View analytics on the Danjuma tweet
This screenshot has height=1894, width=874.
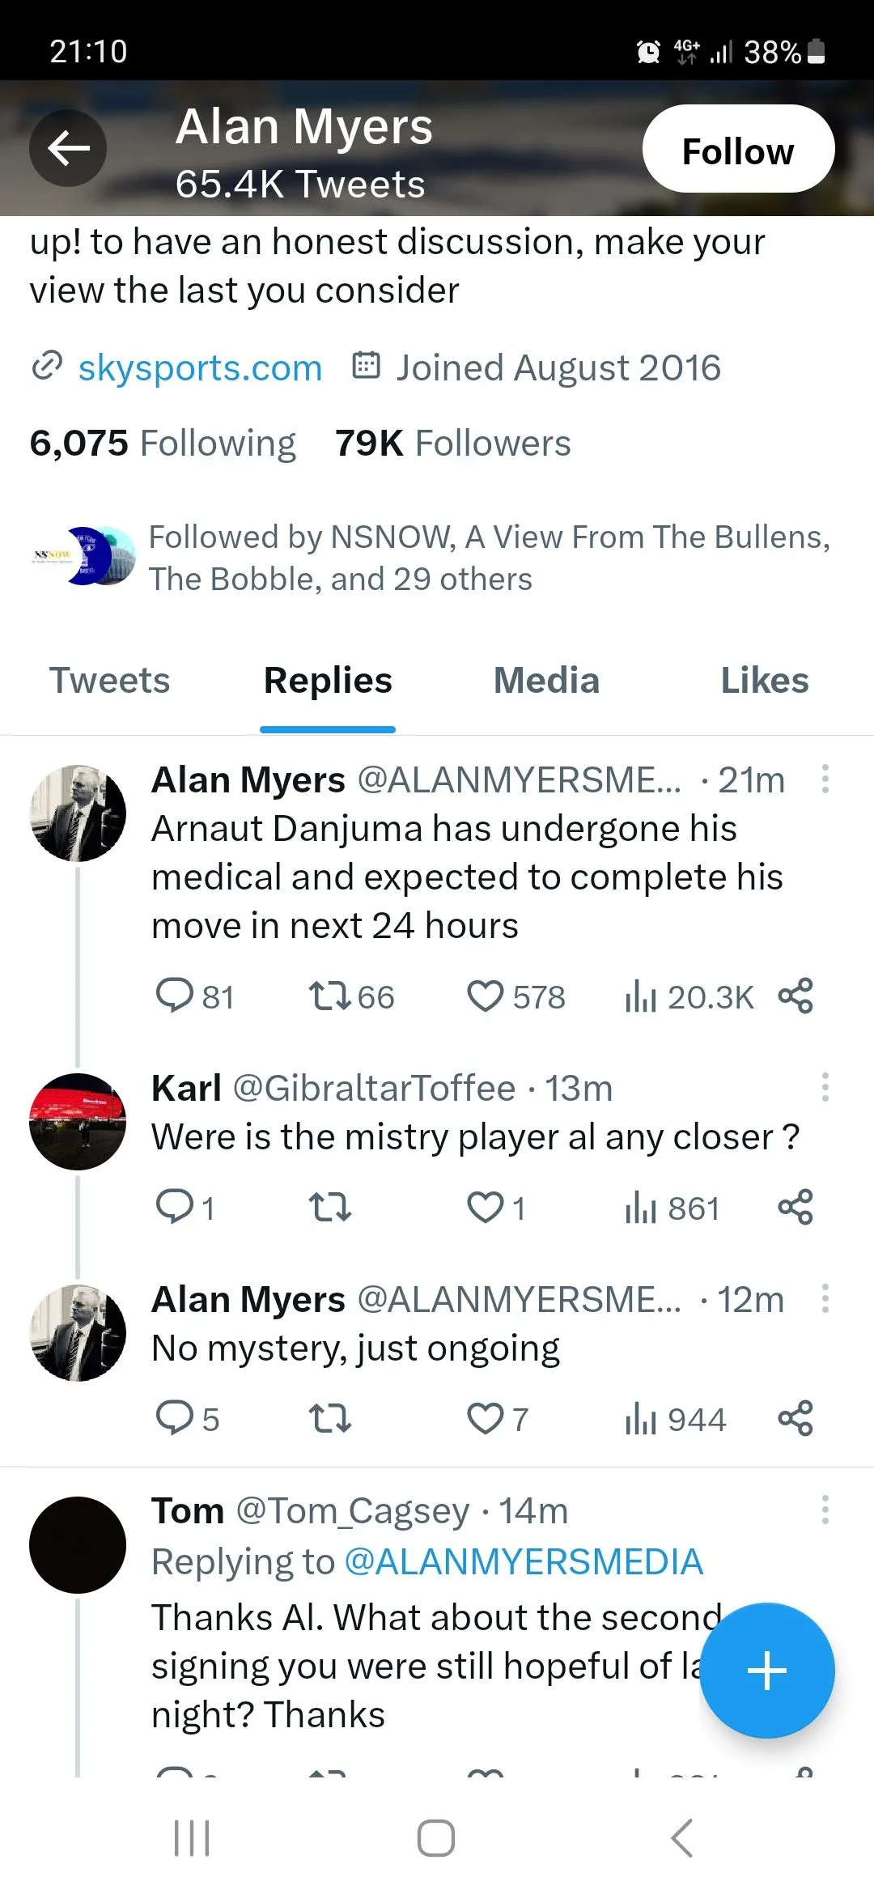pos(640,996)
